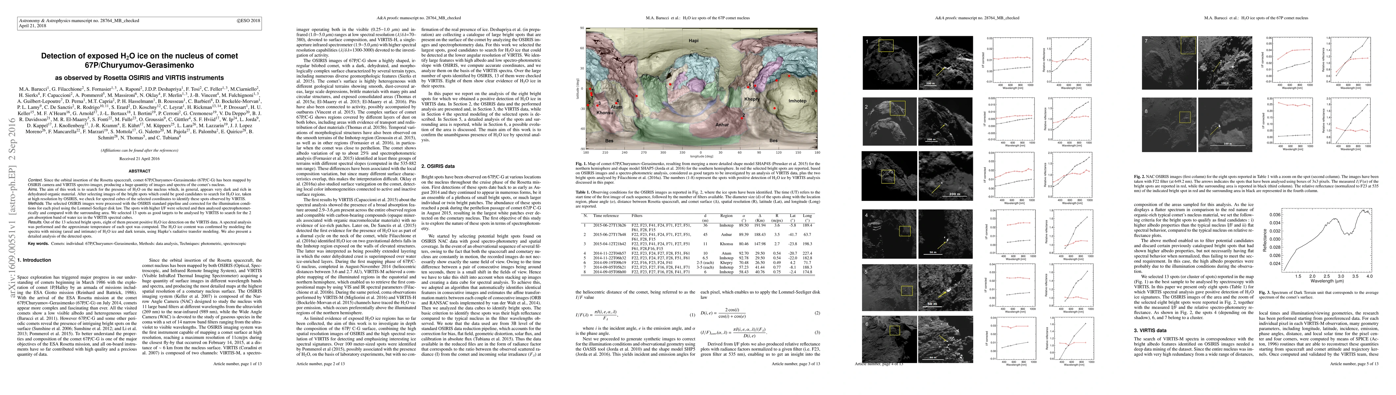Click the ABSTRACT heading on page one

(139, 171)
